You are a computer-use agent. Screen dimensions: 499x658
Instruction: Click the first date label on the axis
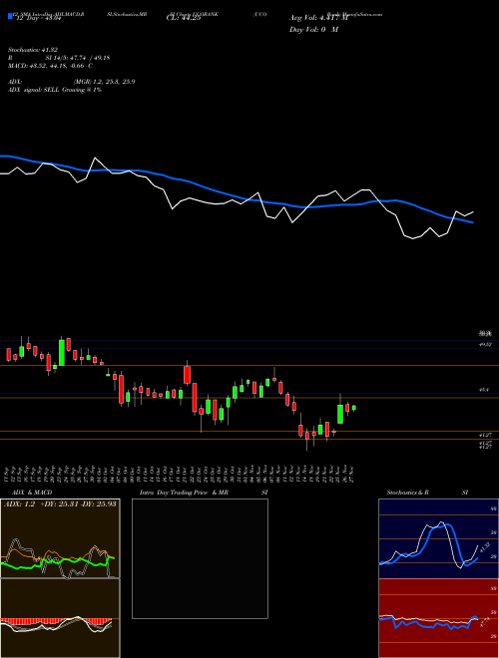pos(8,474)
